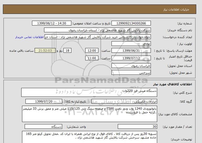Select the label تعداد / مقدار مورد نیاز
The height and width of the screenshot is (143, 202).
[x=177, y=127]
